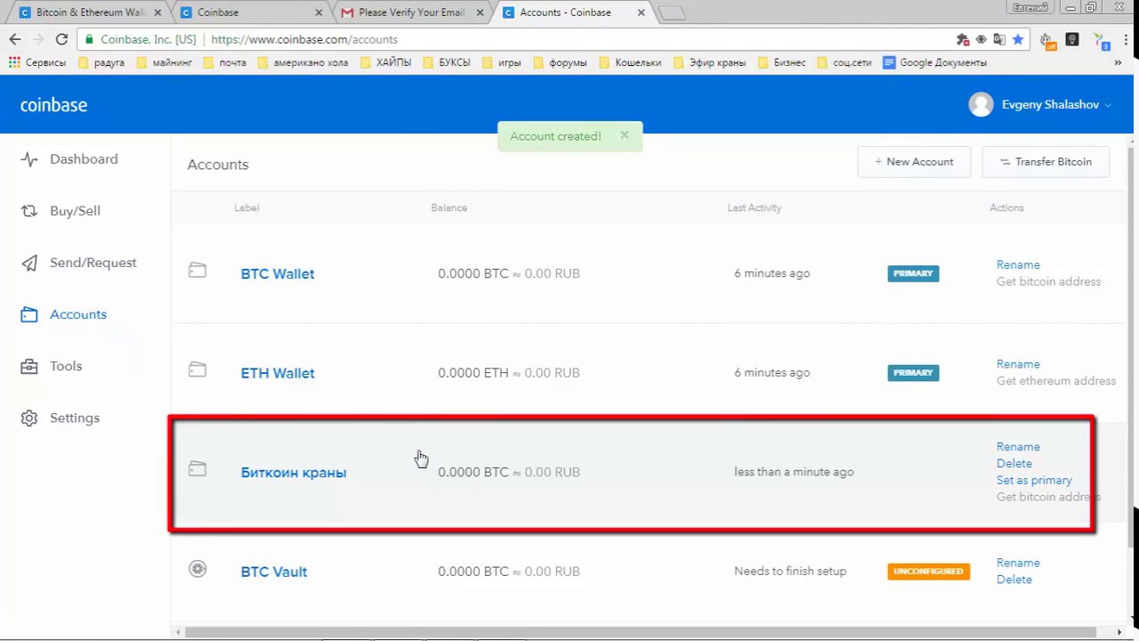Click the Биткоин краны folder icon
The image size is (1139, 641).
click(198, 469)
